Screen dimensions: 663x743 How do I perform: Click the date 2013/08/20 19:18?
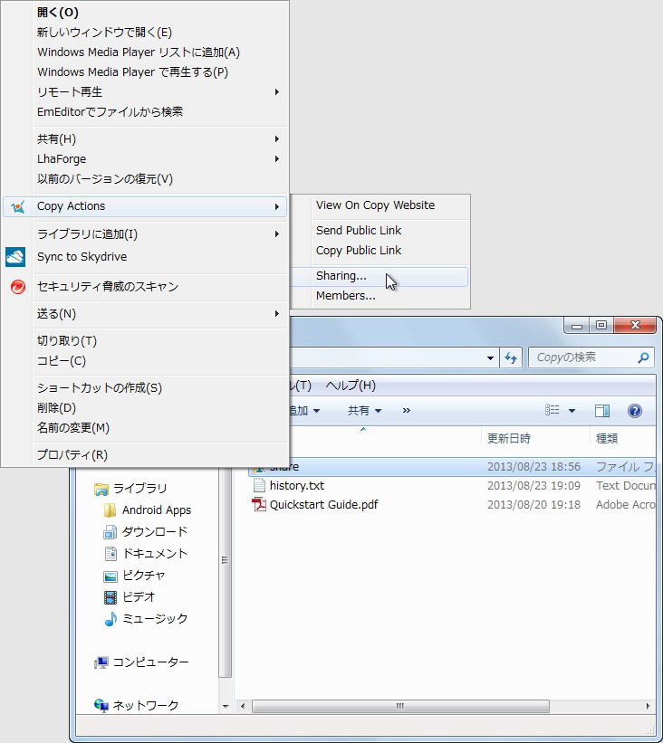533,505
